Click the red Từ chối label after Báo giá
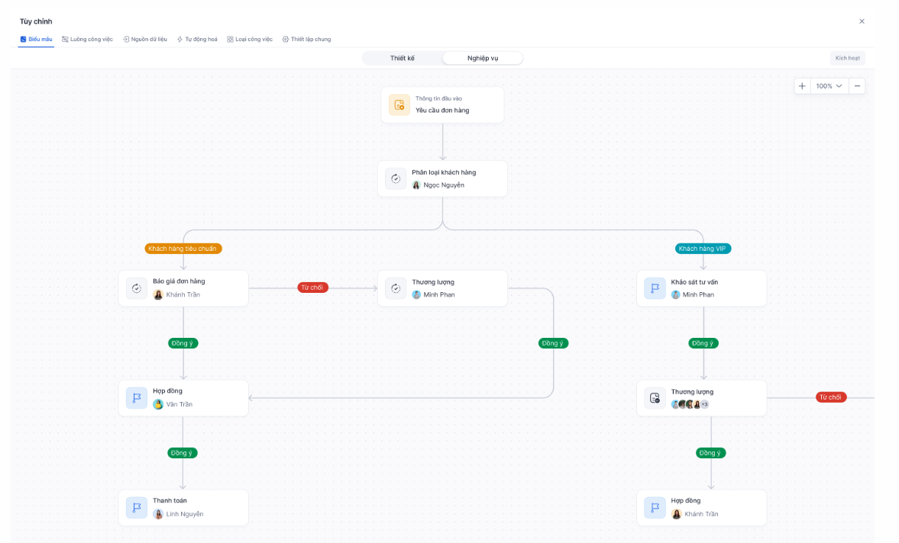The width and height of the screenshot is (899, 543). point(312,288)
